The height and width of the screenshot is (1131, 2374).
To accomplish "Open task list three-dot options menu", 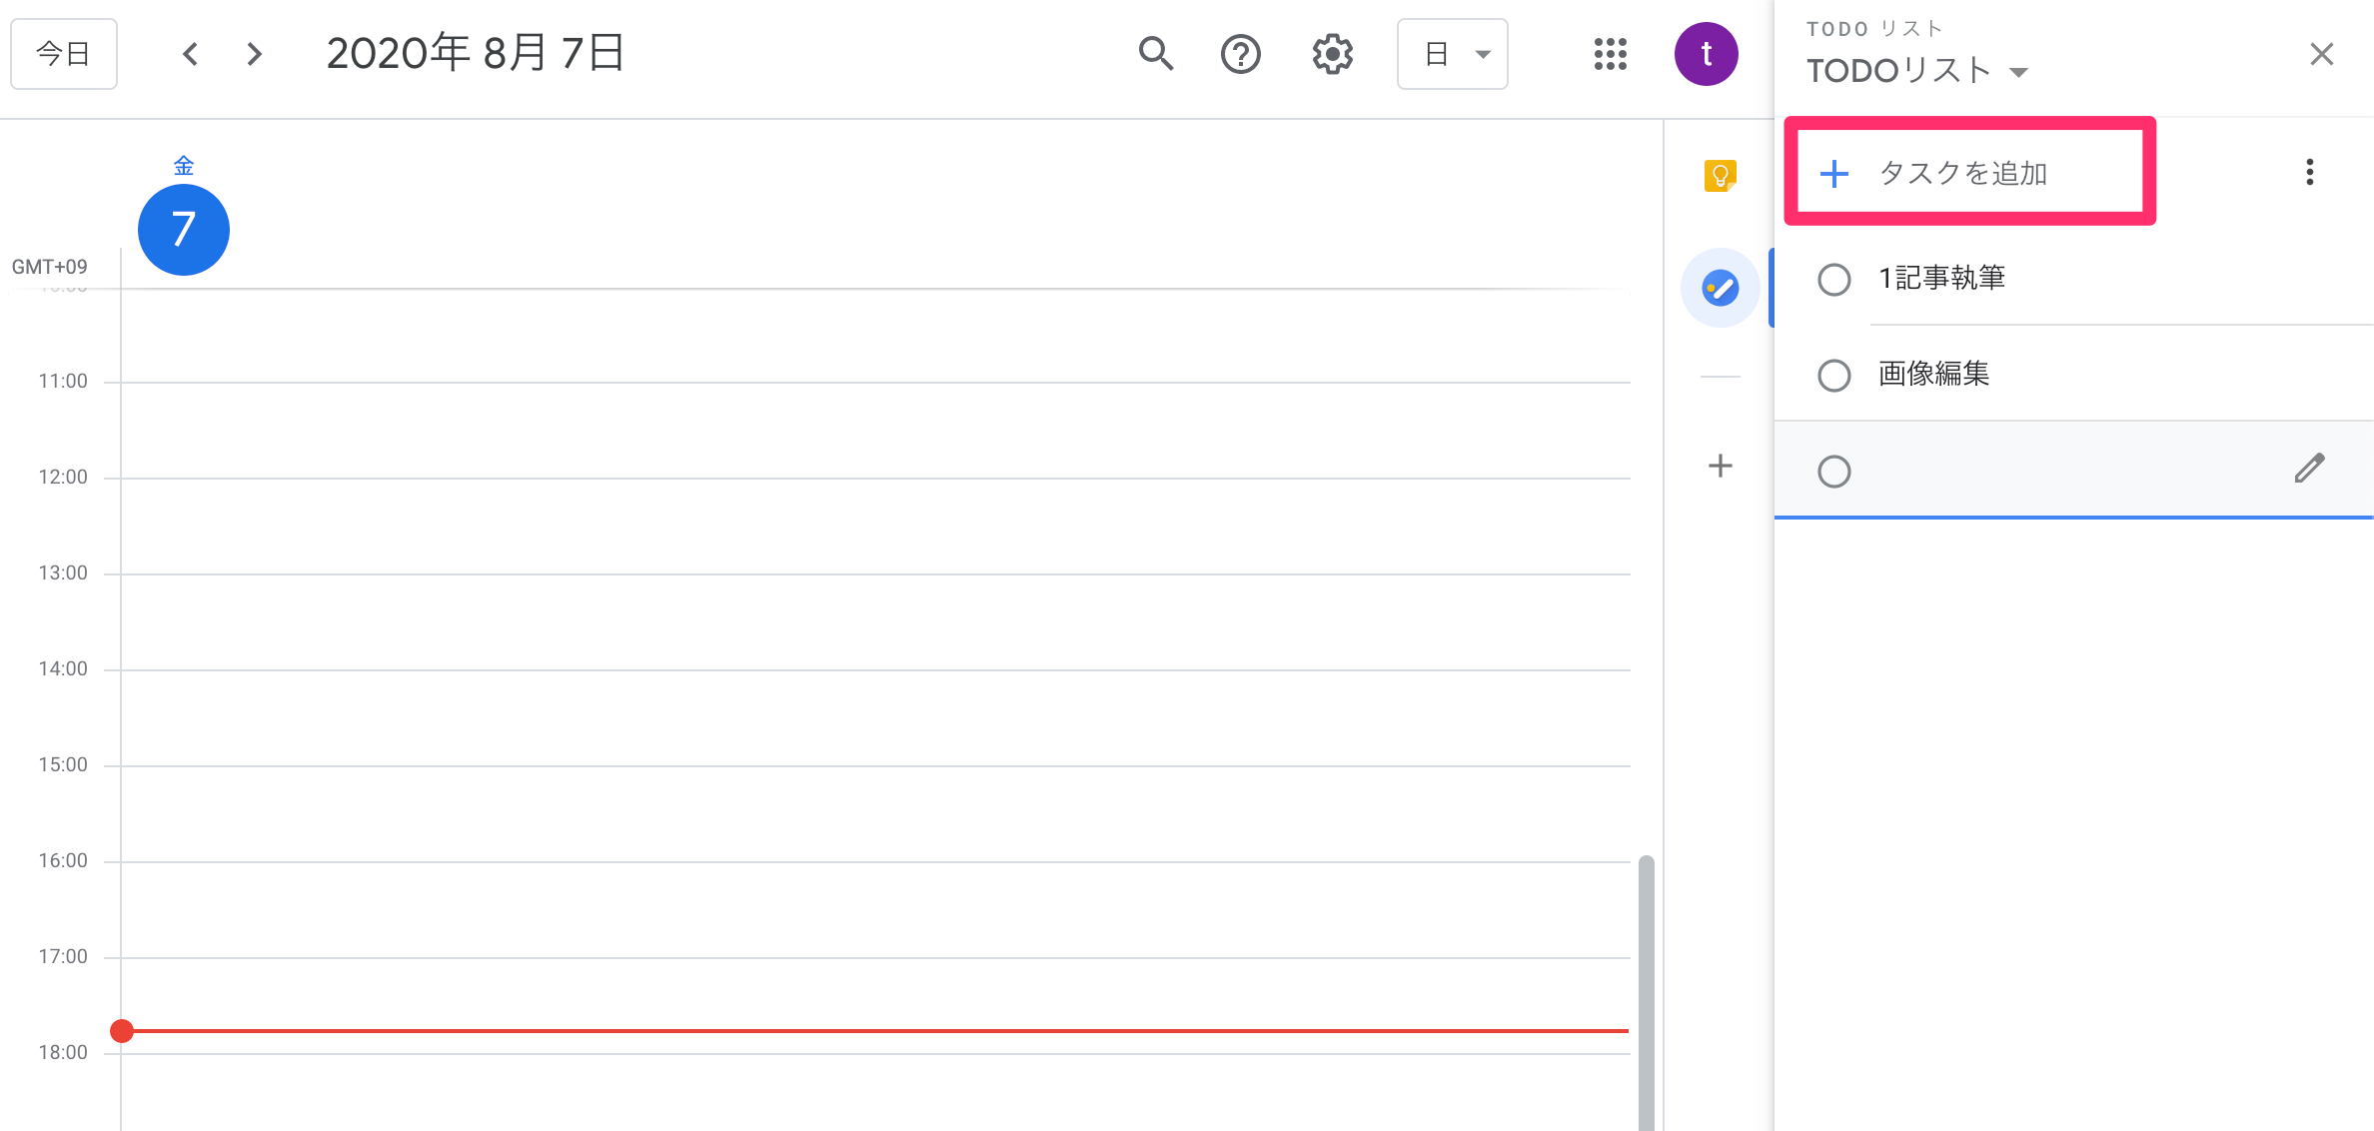I will click(2310, 172).
